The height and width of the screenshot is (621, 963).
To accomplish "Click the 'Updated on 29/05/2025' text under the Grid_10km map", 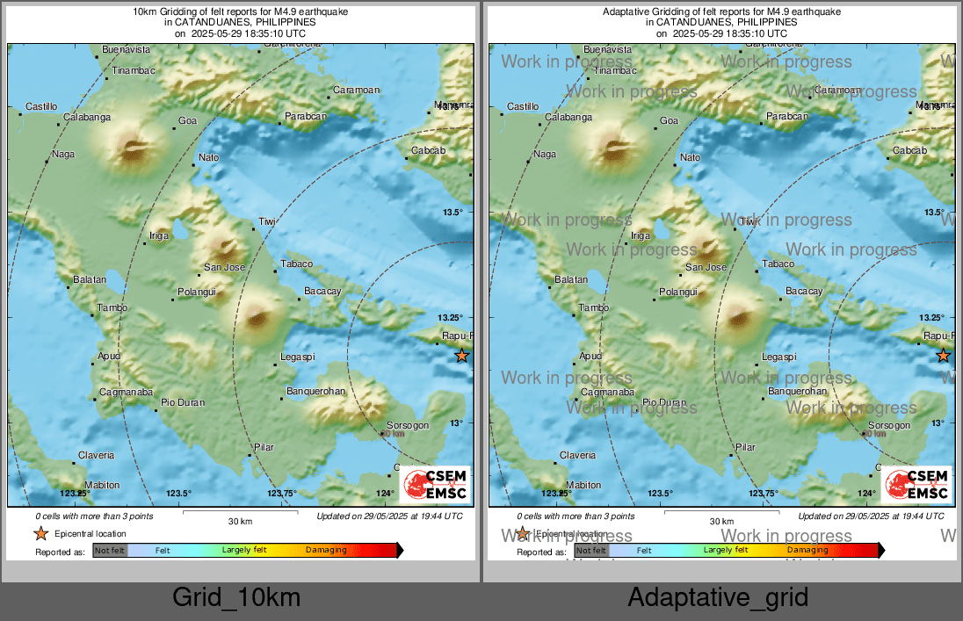I will pos(389,516).
